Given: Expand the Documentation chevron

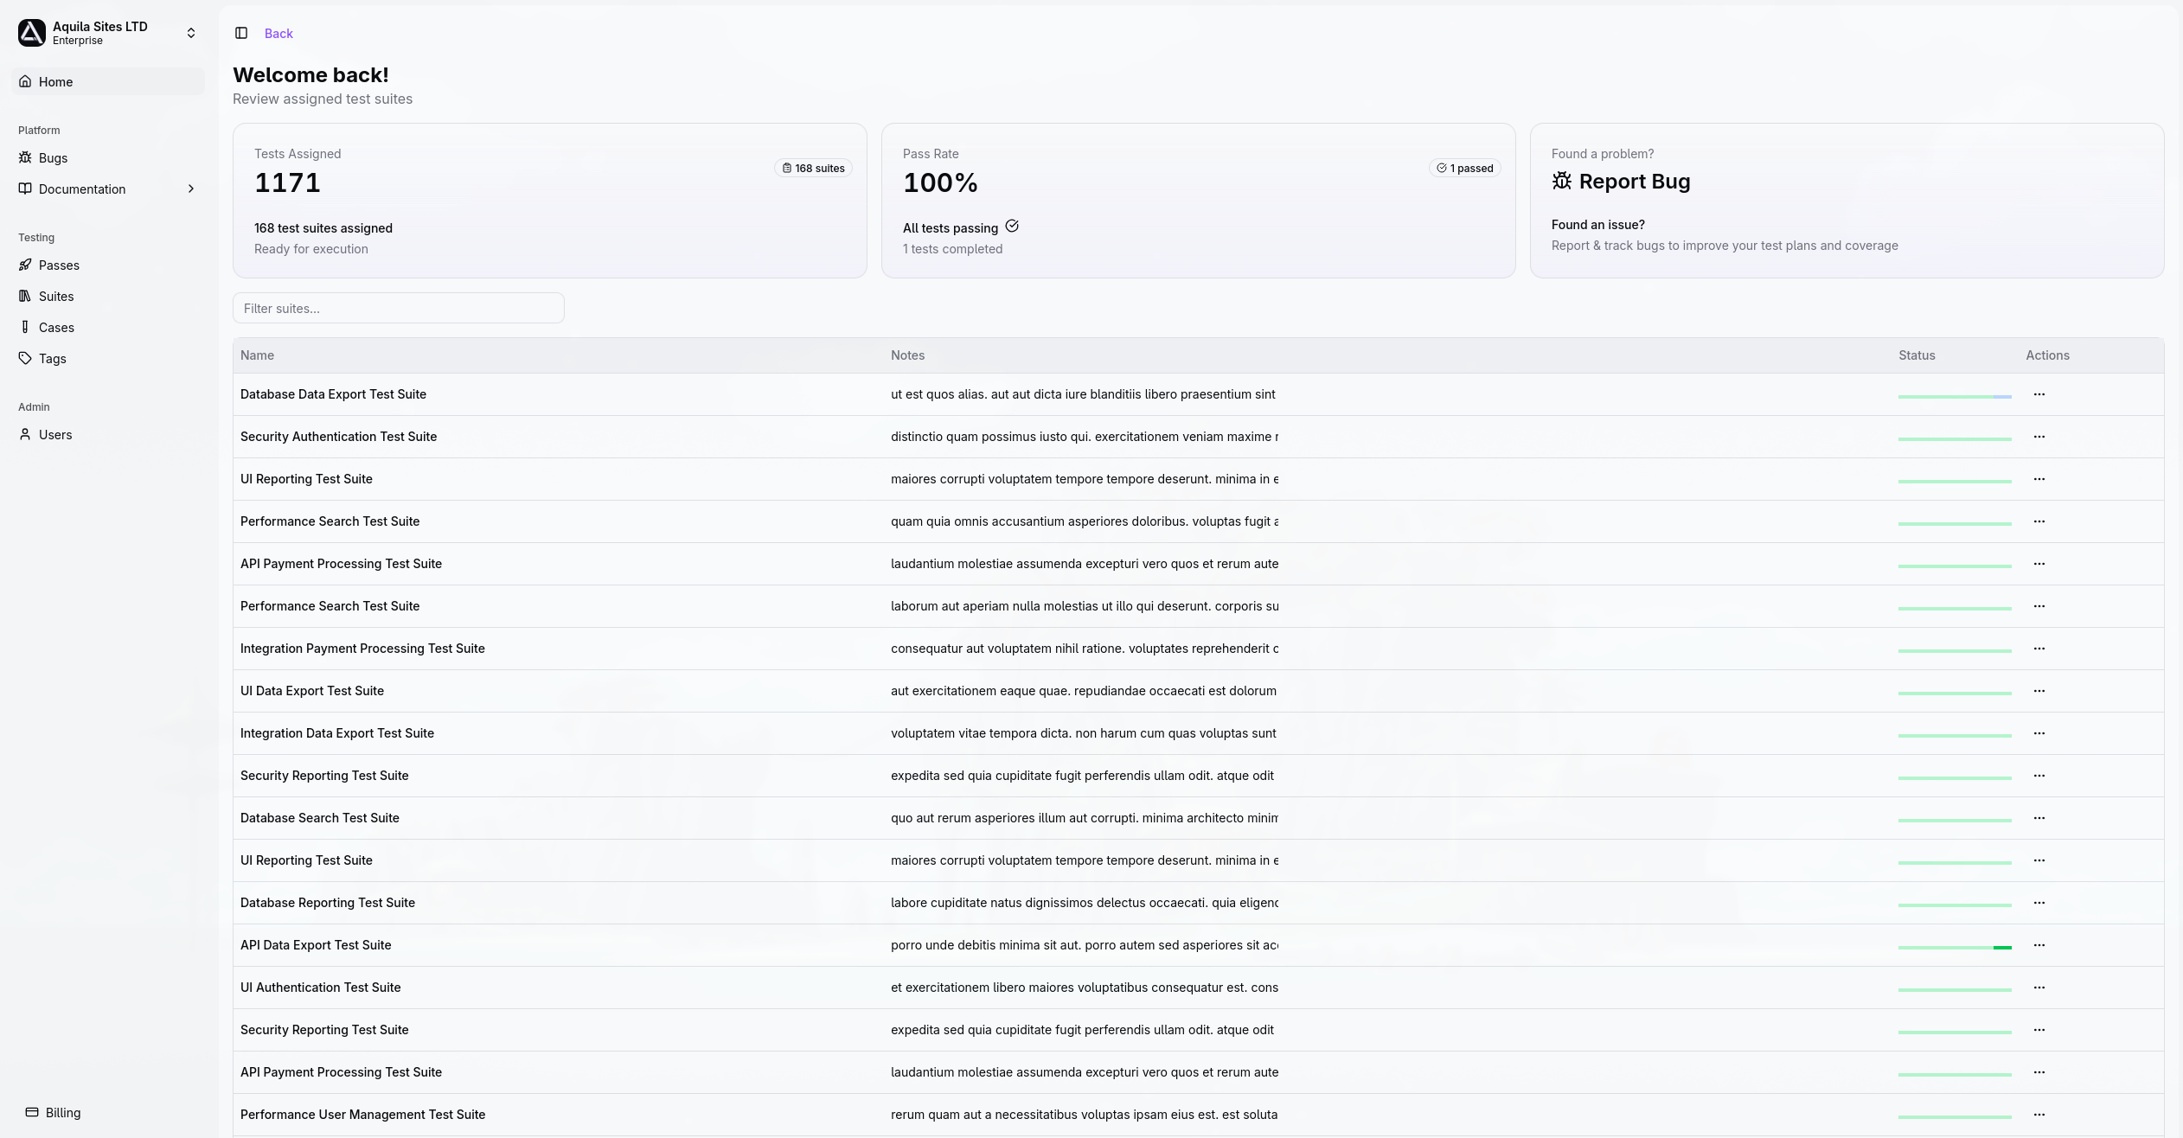Looking at the screenshot, I should 191,189.
